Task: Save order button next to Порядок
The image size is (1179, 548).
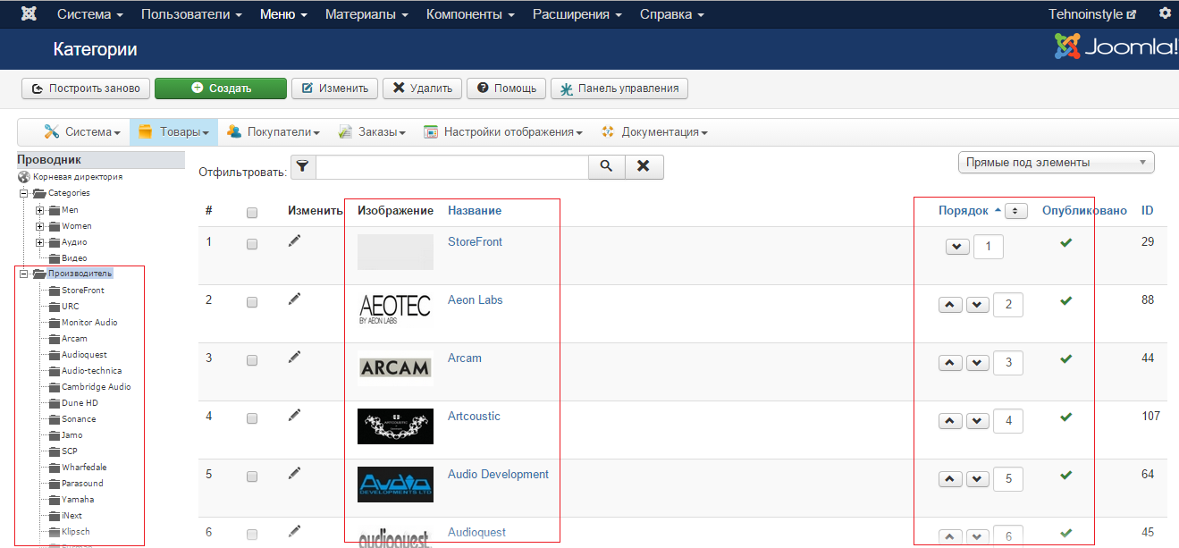Action: click(1015, 211)
